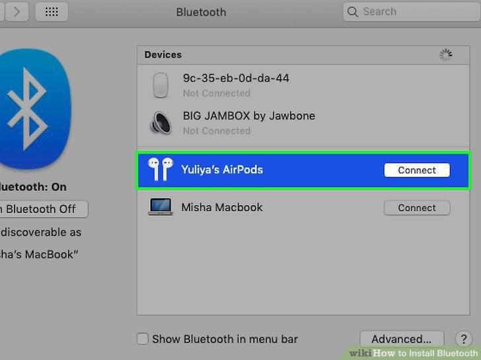The width and height of the screenshot is (481, 360).
Task: Click the Devices list header
Action: coord(303,55)
